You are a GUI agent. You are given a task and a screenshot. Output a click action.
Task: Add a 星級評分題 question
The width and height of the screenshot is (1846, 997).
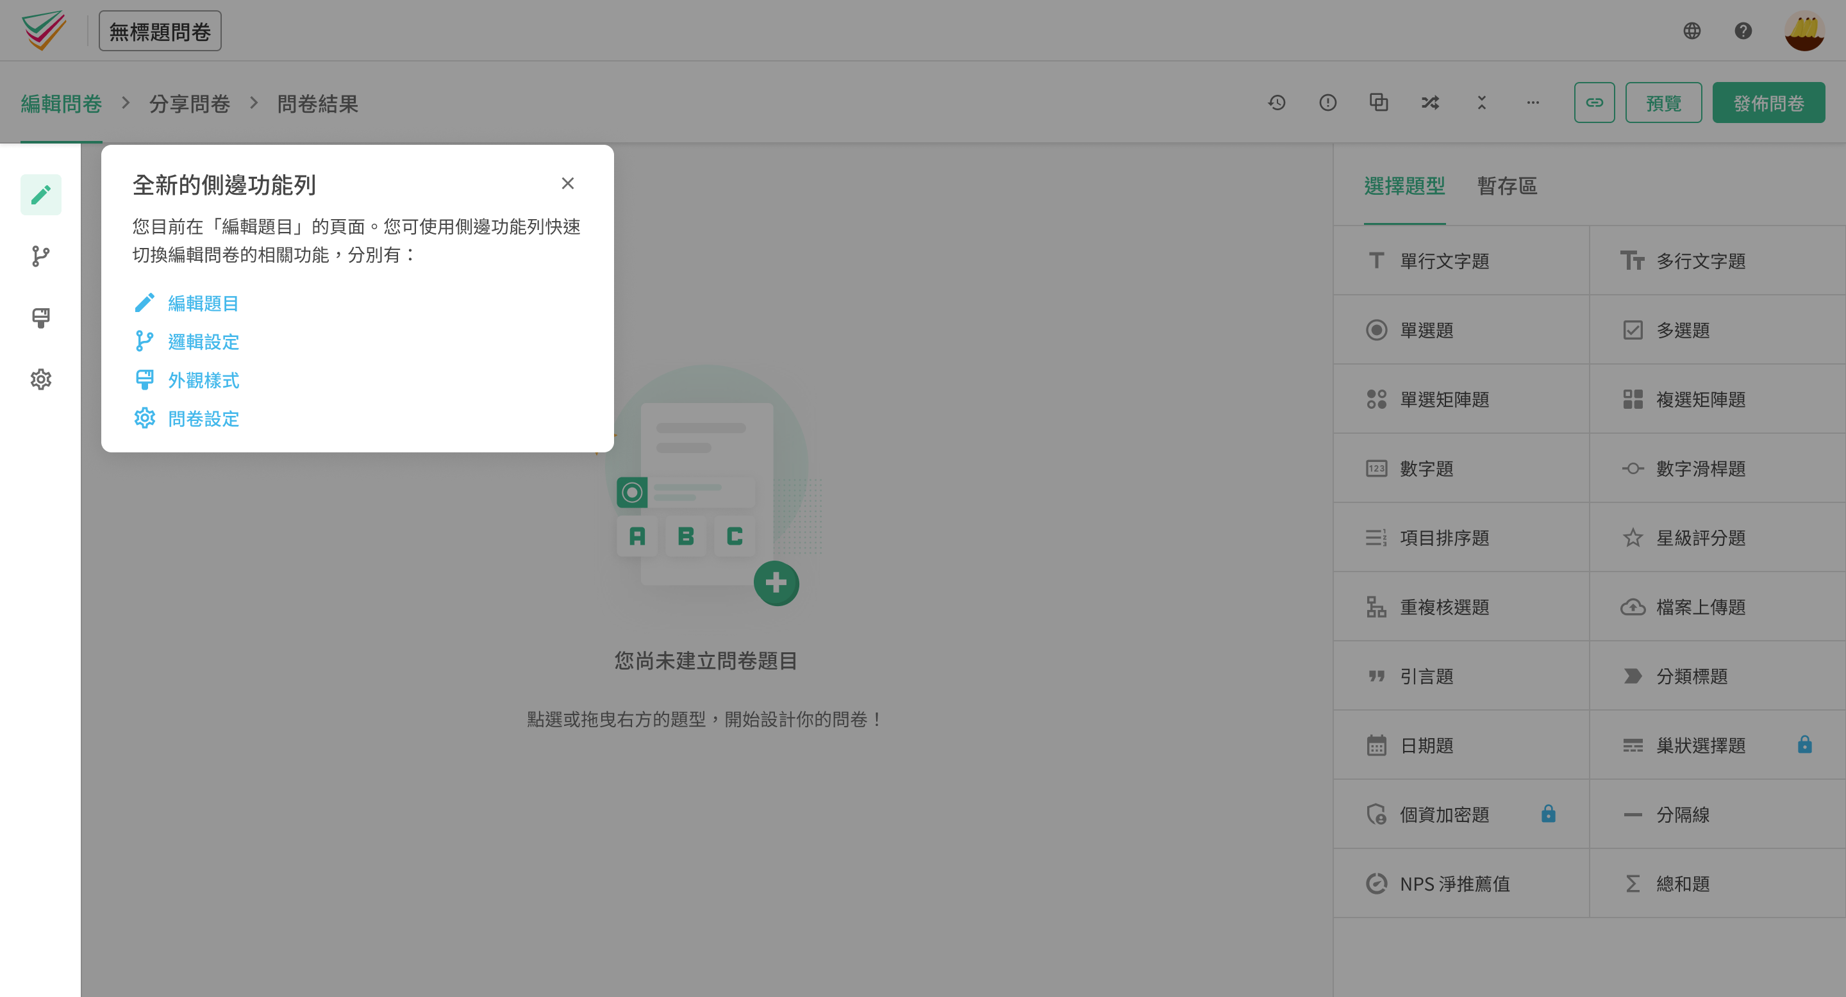1718,538
